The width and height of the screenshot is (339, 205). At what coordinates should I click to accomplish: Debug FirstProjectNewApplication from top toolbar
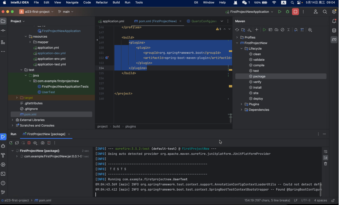(288, 12)
